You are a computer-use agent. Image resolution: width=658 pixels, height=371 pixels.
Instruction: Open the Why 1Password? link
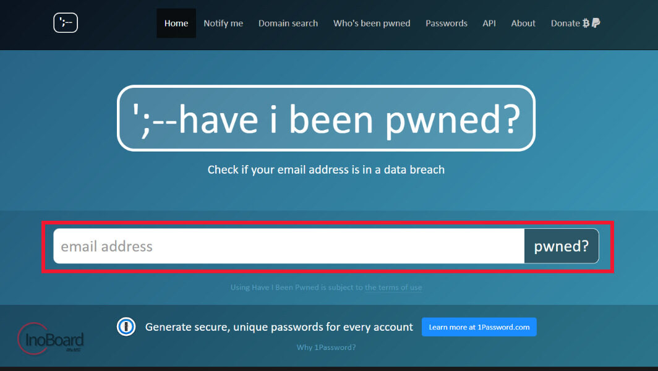326,348
